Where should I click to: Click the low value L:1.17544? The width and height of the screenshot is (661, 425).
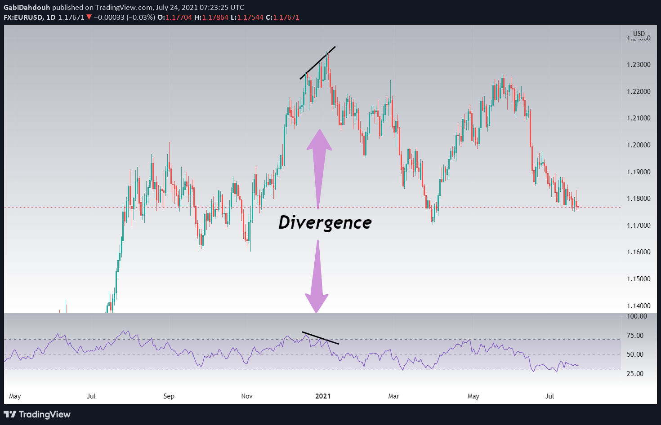[247, 18]
